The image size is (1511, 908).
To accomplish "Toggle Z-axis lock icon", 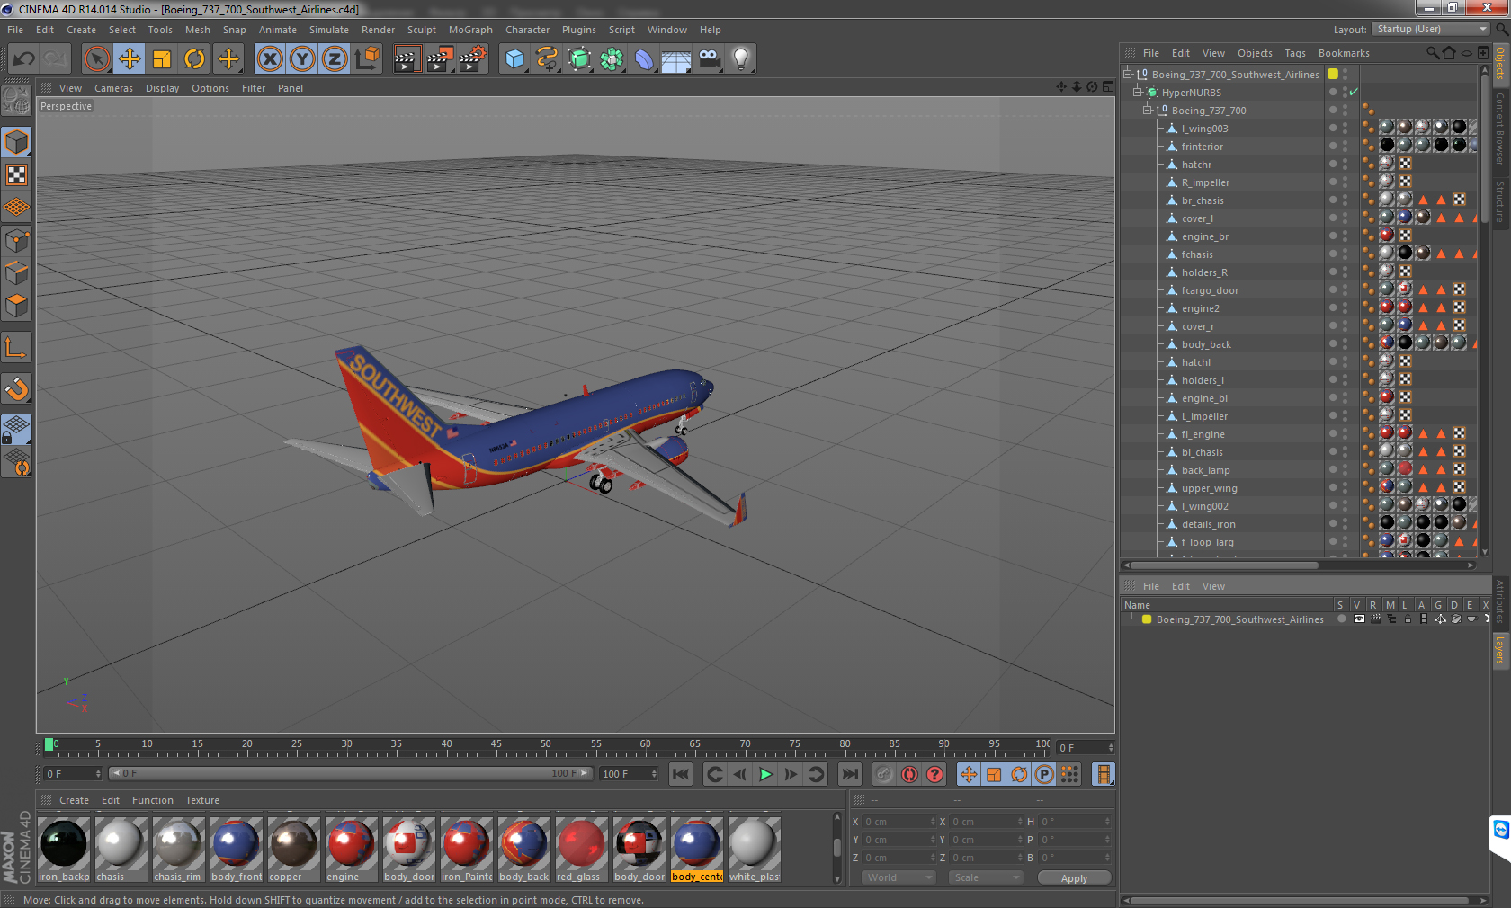I will pyautogui.click(x=335, y=59).
